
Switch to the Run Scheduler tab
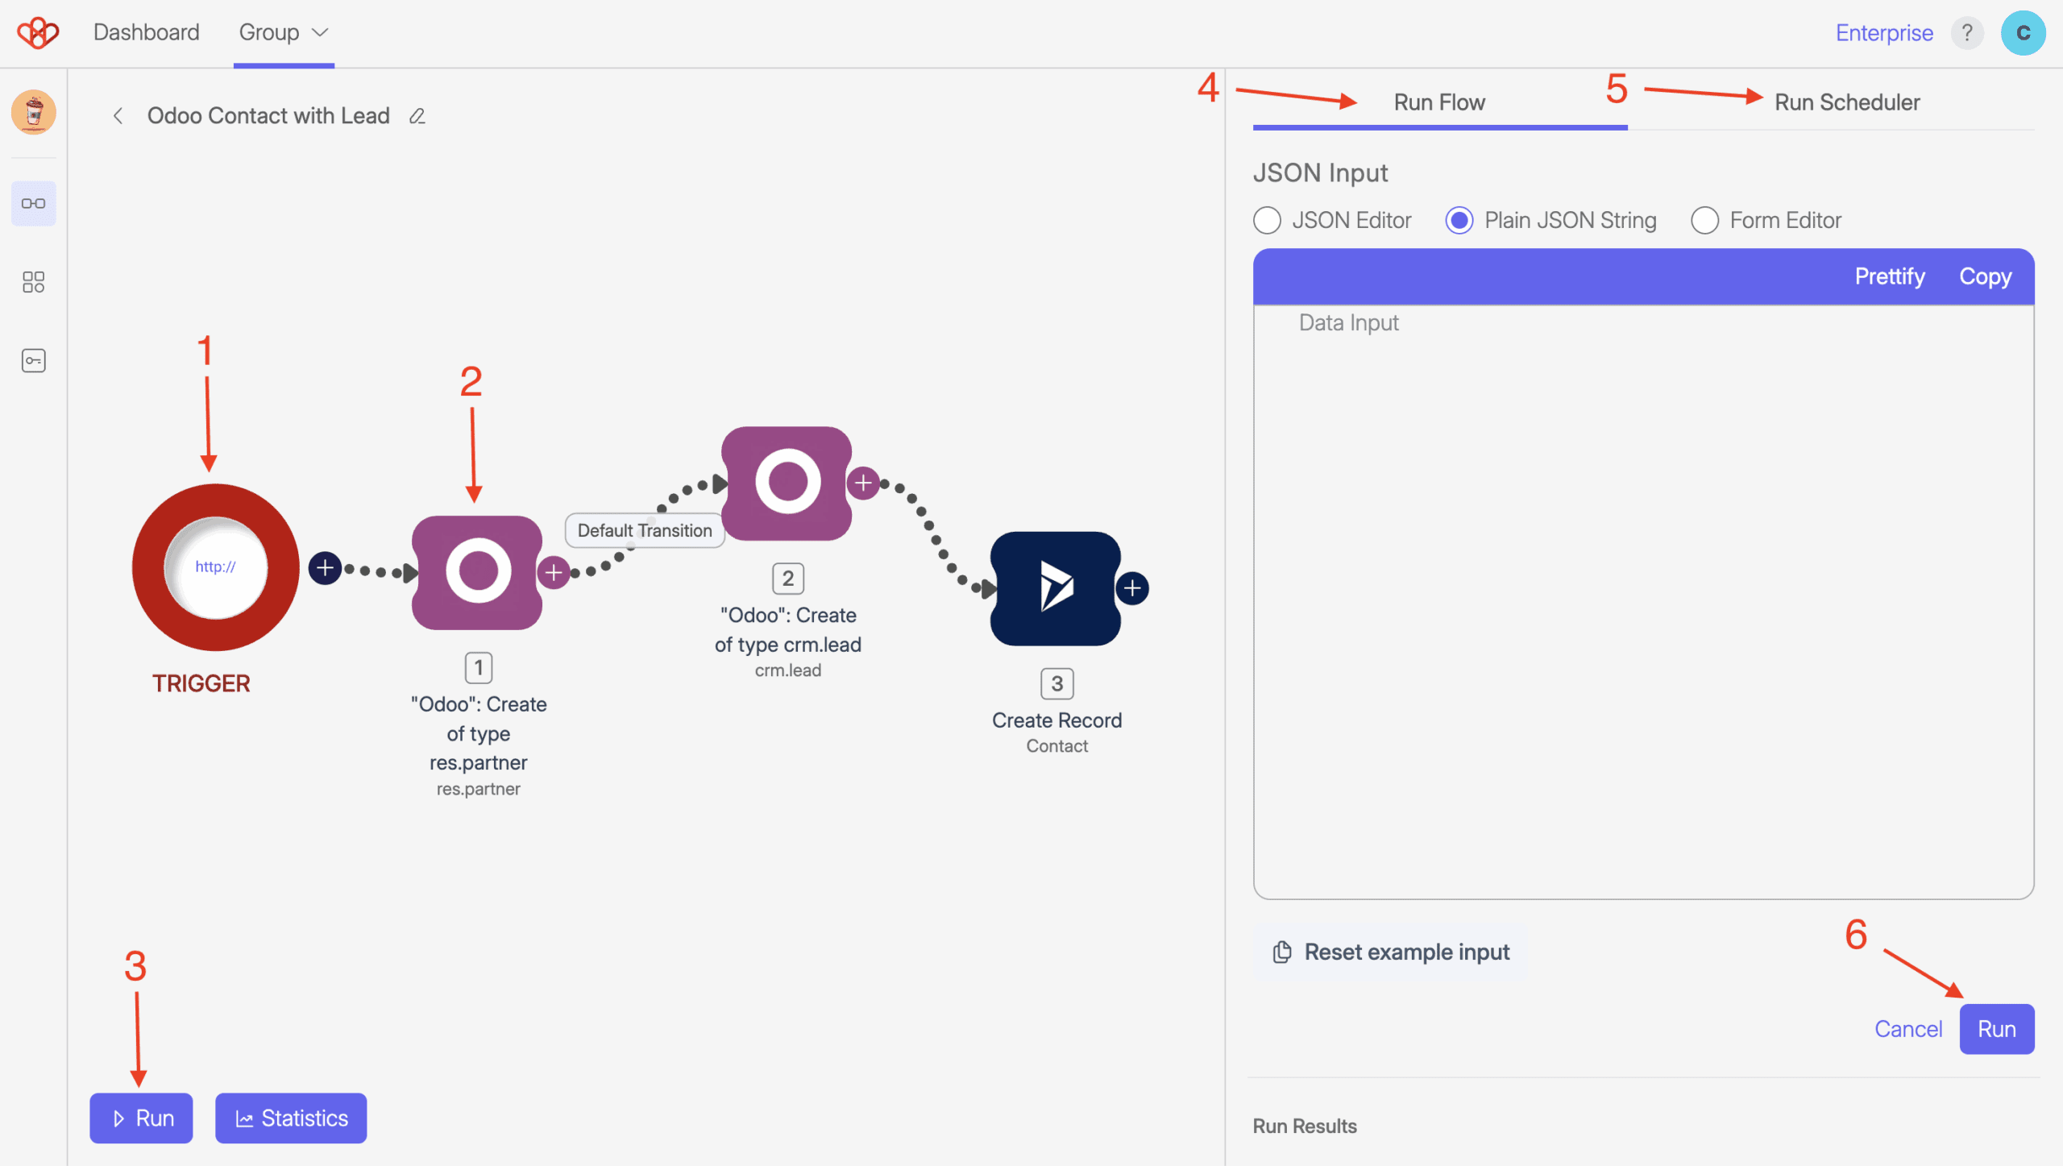[x=1847, y=102]
